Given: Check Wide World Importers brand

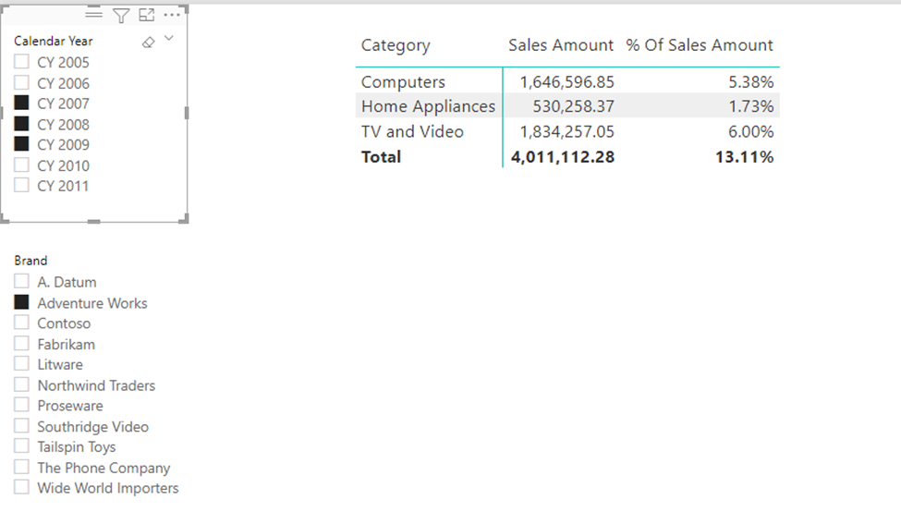Looking at the screenshot, I should click(x=21, y=487).
